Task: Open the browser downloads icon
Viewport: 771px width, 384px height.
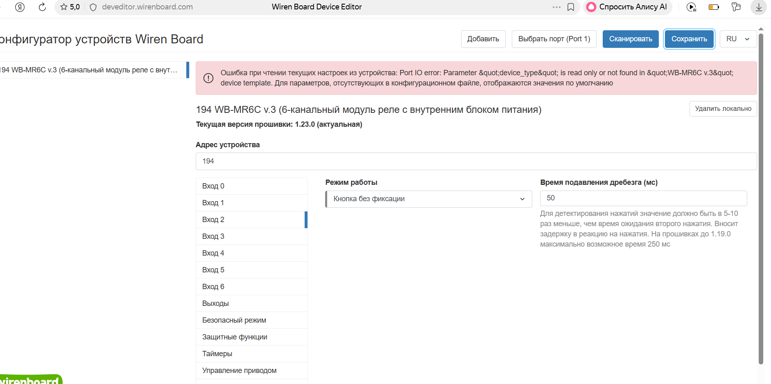Action: tap(759, 7)
